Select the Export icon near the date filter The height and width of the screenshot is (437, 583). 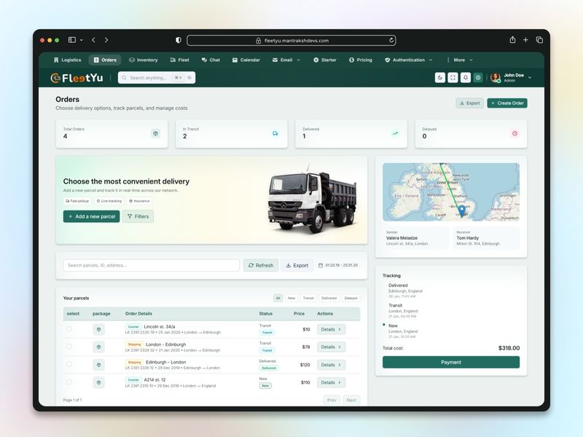(x=297, y=265)
